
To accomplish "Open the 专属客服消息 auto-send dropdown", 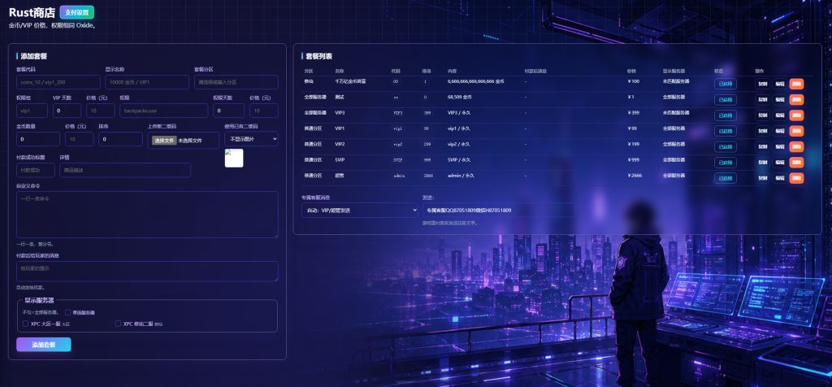I will pyautogui.click(x=360, y=211).
